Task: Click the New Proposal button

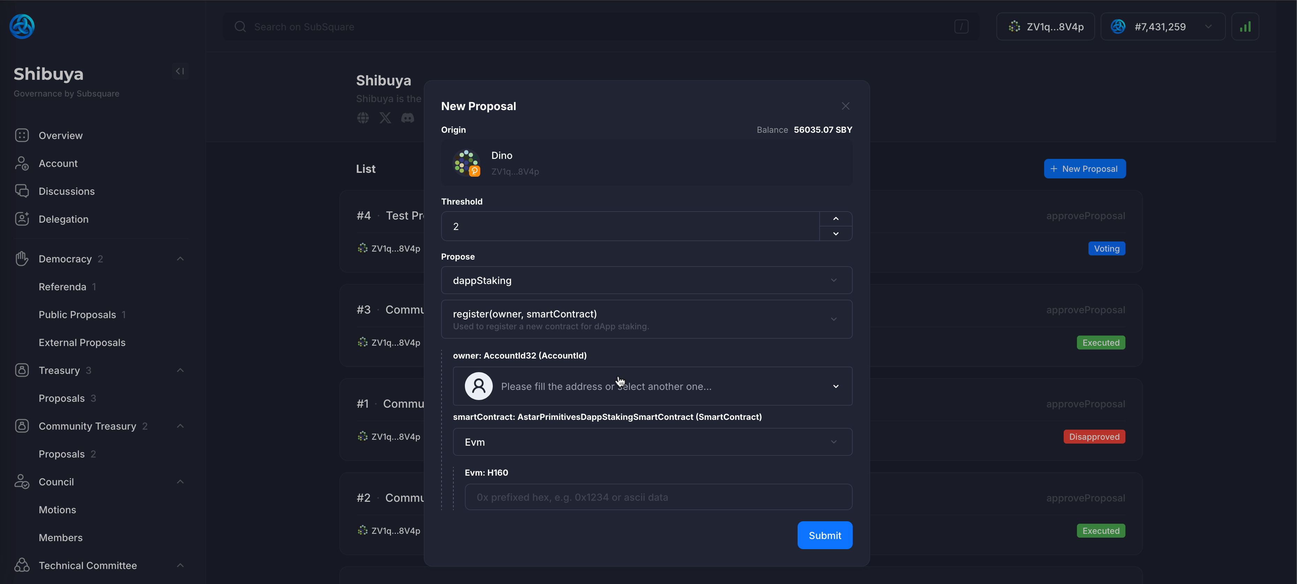Action: (1085, 168)
